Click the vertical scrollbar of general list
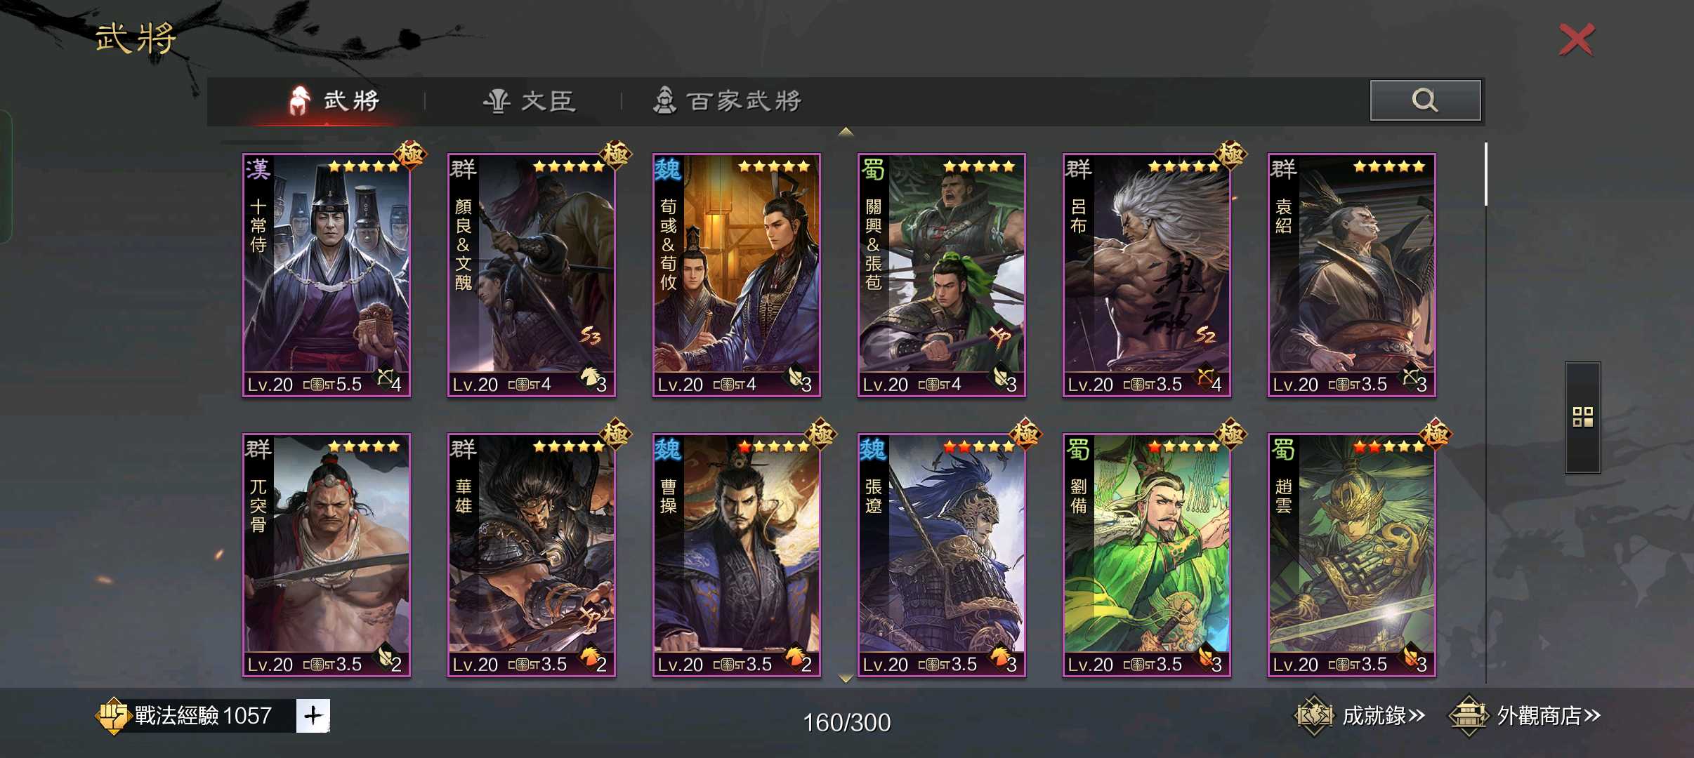 (1486, 174)
